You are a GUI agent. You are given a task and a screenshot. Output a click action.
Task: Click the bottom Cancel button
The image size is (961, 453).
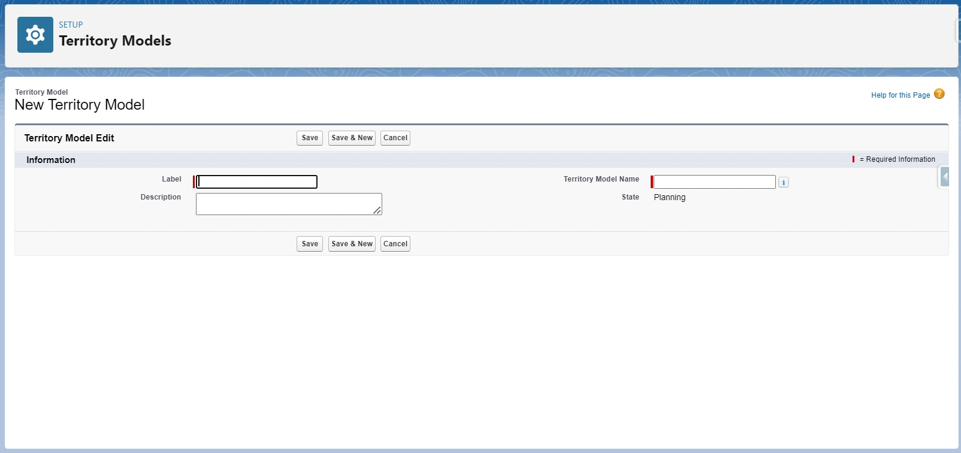395,244
